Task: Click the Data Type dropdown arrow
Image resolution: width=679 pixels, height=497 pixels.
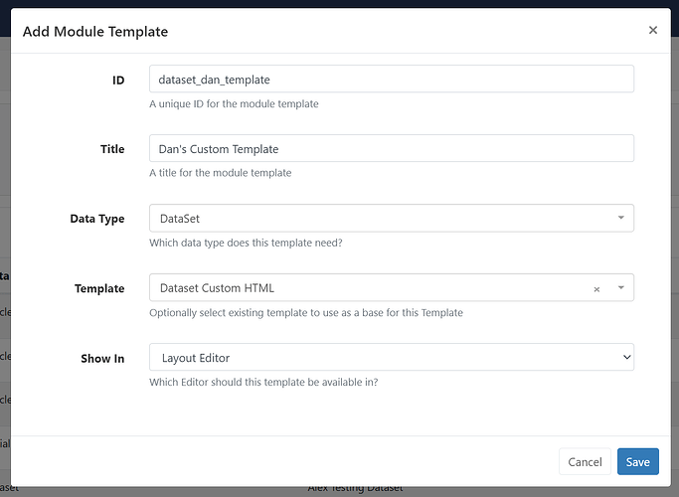Action: [x=620, y=218]
